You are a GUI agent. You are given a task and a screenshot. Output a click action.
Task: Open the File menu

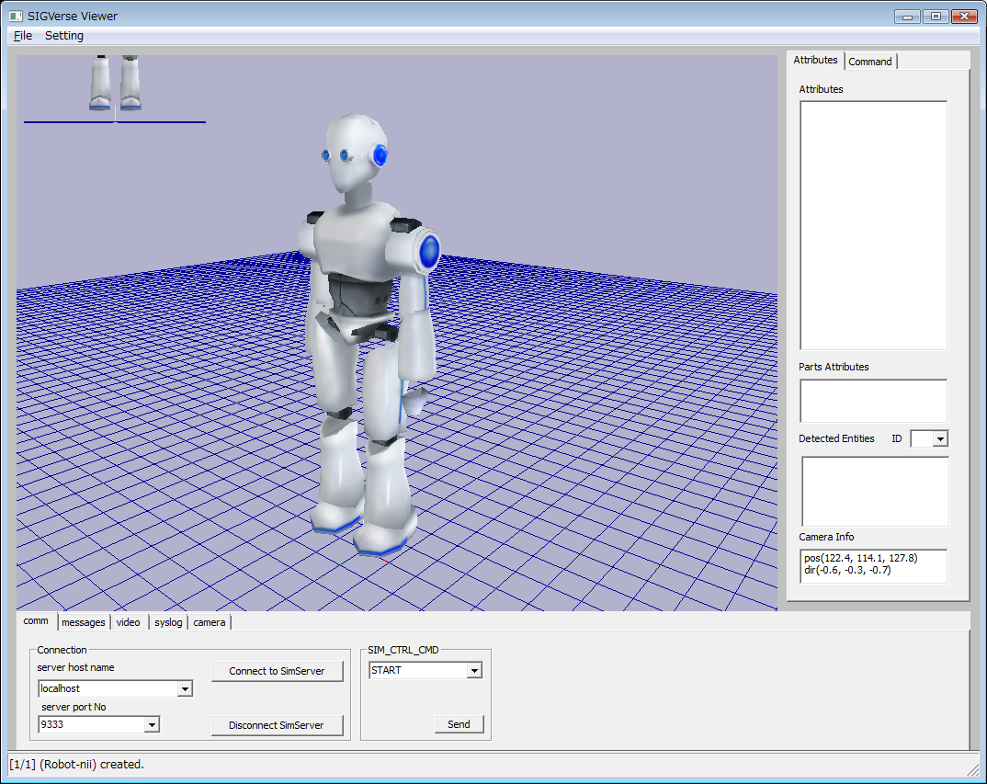(23, 36)
